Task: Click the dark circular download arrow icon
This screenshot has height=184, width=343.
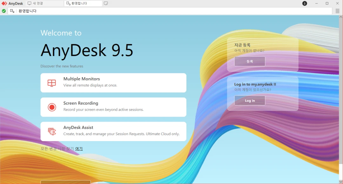Action: (x=305, y=3)
